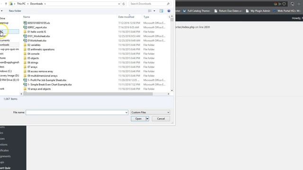303x170 pixels.
Task: Open the chevron after This PC in breadcrumb
Action: [x=28, y=4]
